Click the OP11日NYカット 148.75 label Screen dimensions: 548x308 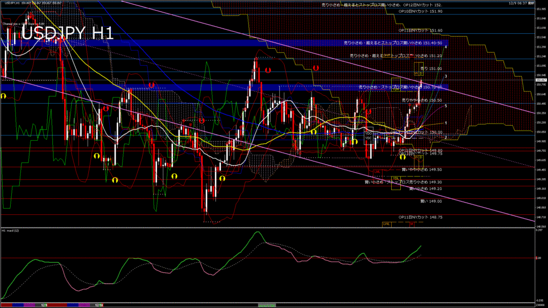(420, 217)
